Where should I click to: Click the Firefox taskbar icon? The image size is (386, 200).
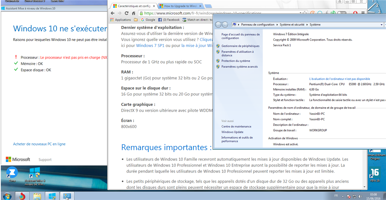pyautogui.click(x=22, y=196)
